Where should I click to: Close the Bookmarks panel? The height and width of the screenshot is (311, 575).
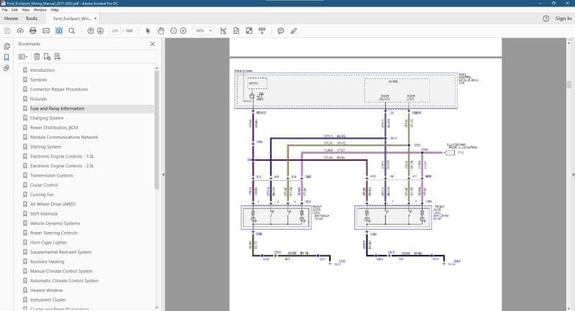[x=152, y=44]
